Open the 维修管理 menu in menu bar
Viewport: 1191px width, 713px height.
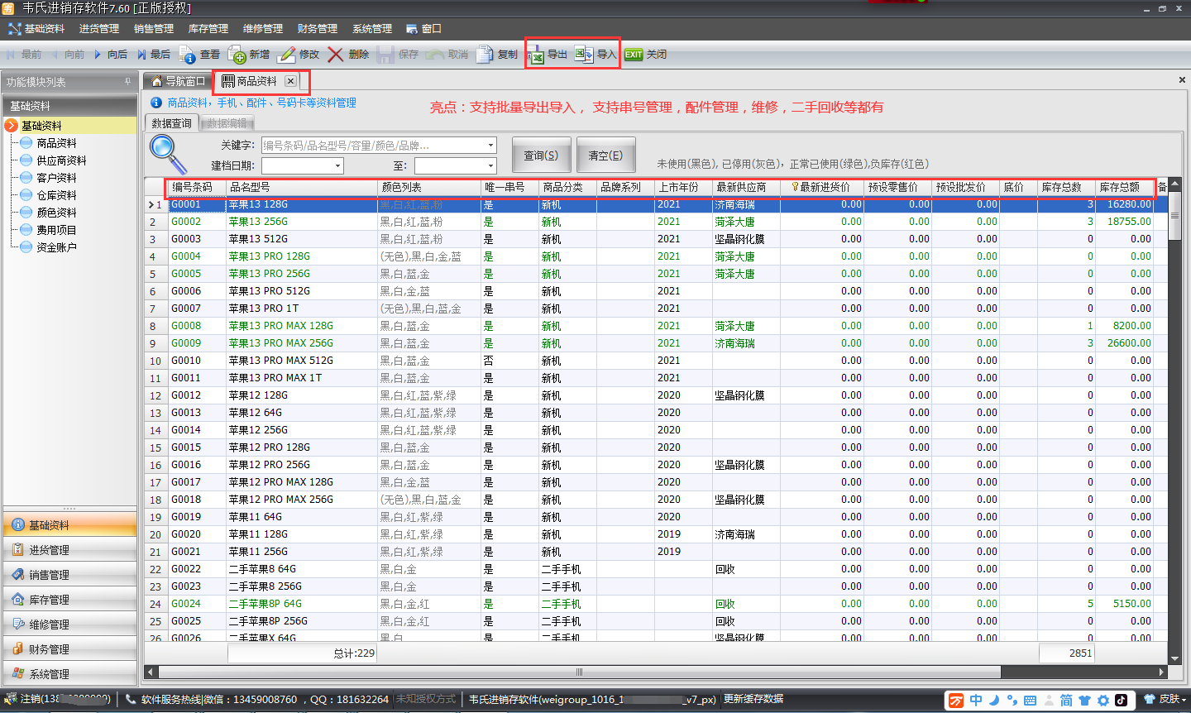click(x=263, y=29)
